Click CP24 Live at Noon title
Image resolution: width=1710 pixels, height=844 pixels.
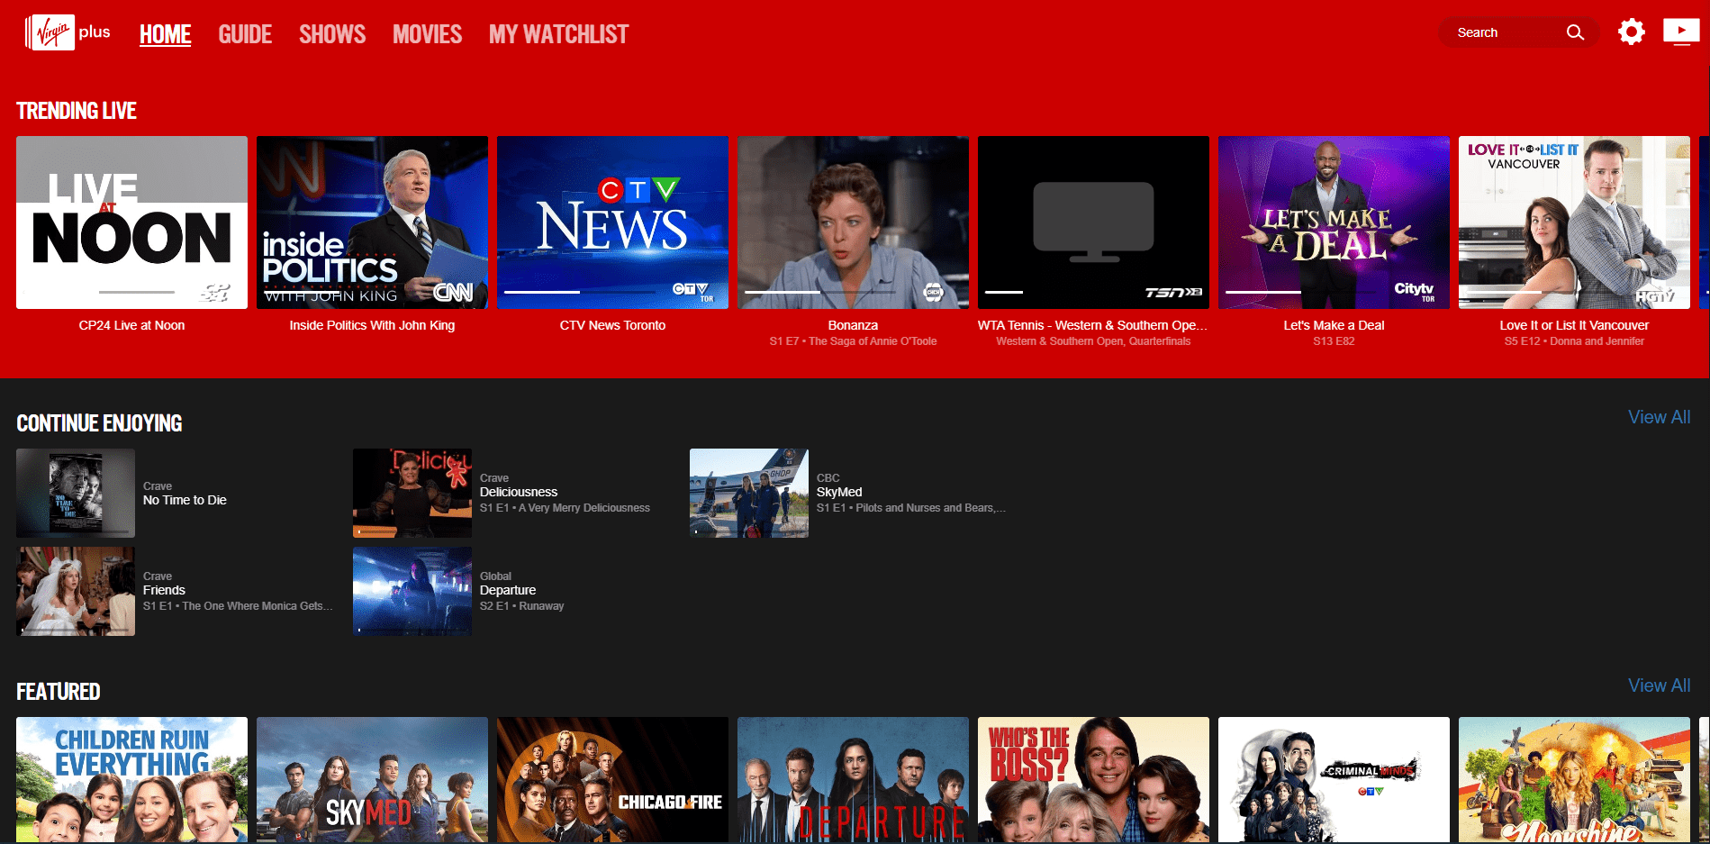pos(131,325)
